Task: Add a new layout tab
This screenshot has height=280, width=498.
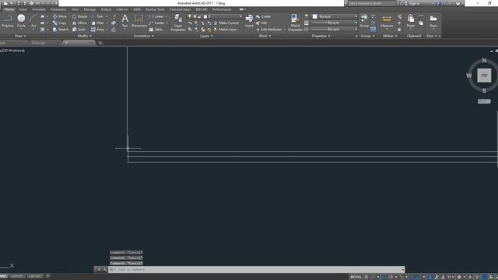Action: (x=47, y=276)
